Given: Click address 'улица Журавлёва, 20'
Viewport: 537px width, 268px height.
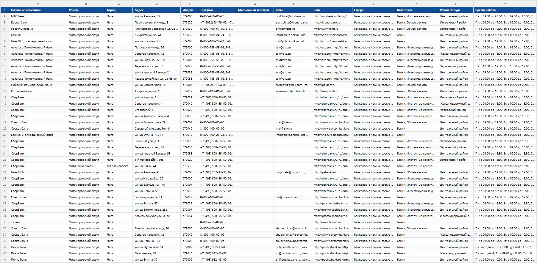Looking at the screenshot, I should (157, 179).
